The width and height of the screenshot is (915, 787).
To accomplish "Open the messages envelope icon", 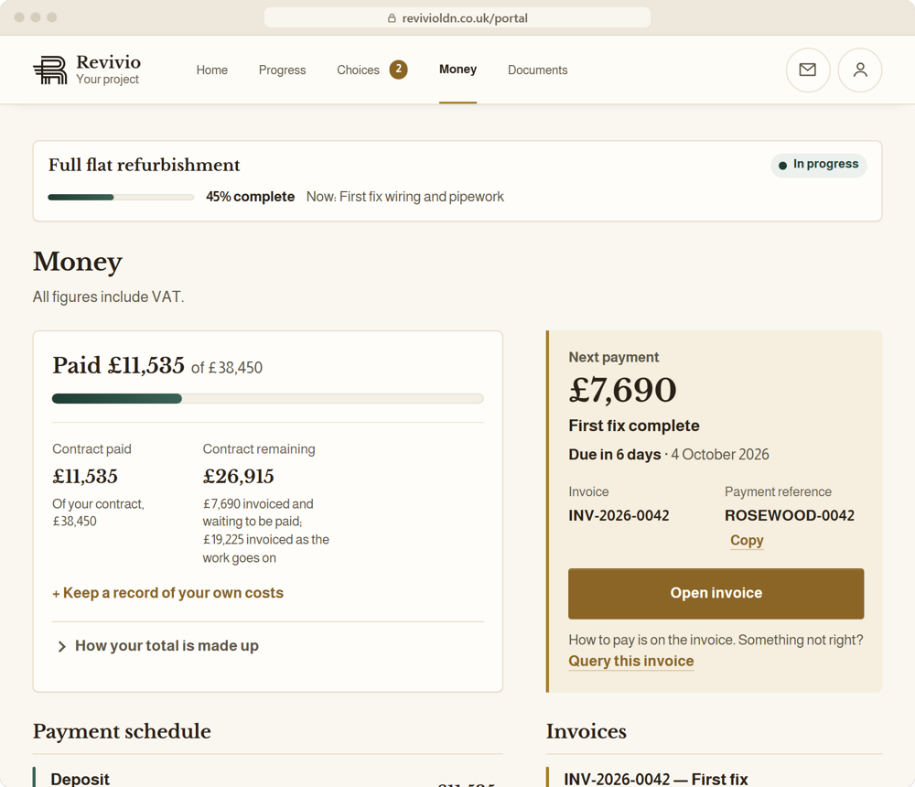I will (808, 70).
